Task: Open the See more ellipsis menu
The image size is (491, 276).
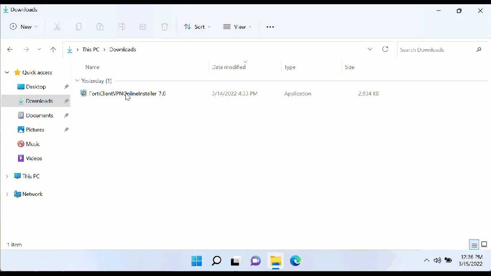Action: click(x=270, y=27)
